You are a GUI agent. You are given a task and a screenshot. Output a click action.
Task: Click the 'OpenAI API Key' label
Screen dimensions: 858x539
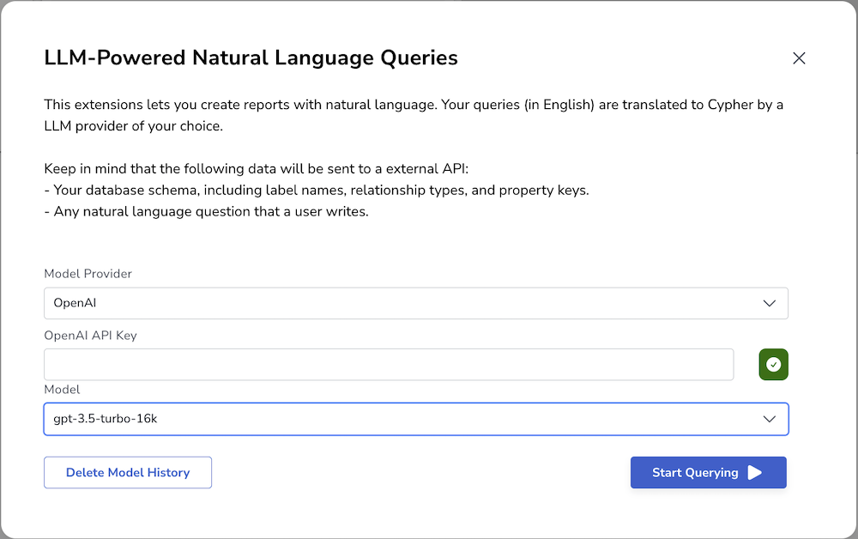[90, 336]
